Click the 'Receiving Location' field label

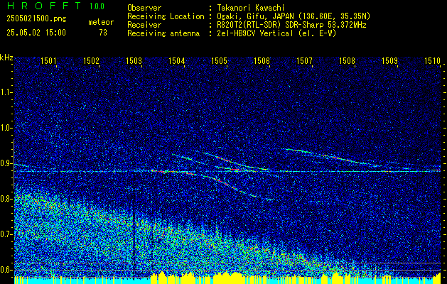[x=166, y=16]
